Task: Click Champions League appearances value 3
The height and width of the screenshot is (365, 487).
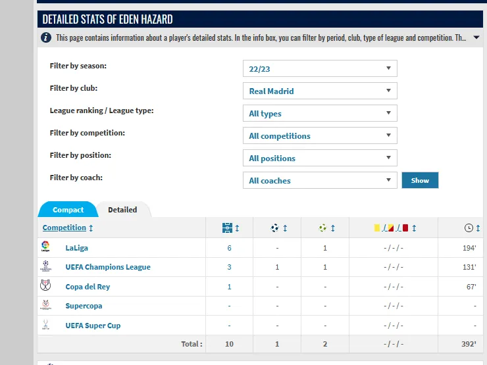Action: [229, 267]
